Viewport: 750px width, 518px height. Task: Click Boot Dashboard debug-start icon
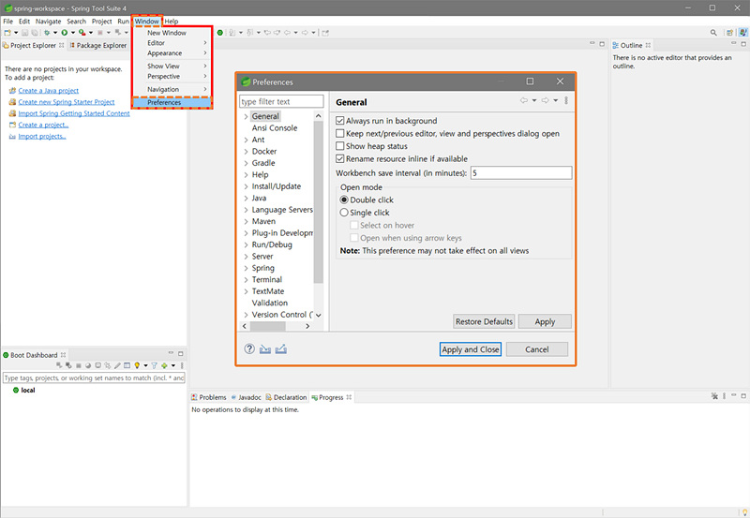(x=68, y=365)
